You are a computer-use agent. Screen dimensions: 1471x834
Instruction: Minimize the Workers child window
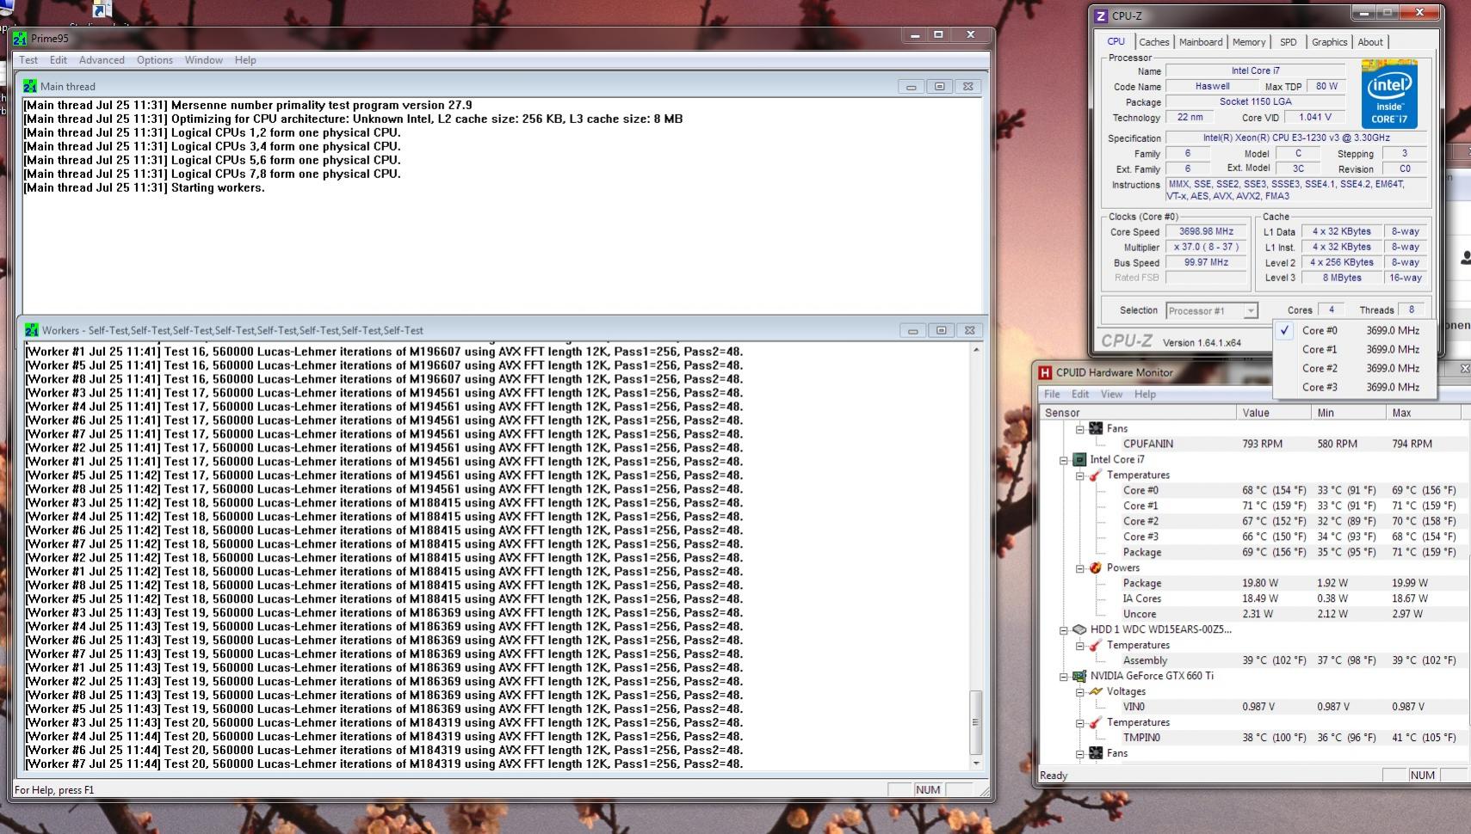pyautogui.click(x=912, y=330)
